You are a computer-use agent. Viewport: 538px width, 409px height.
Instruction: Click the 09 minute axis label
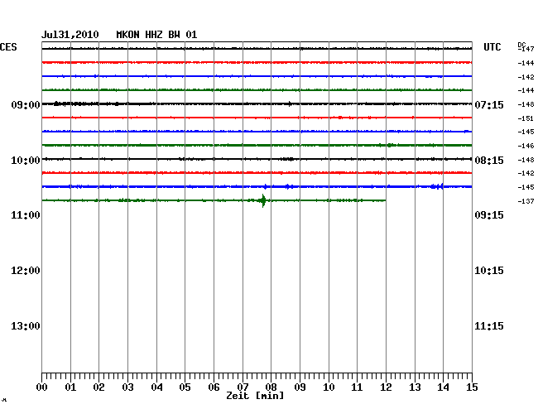(x=300, y=387)
